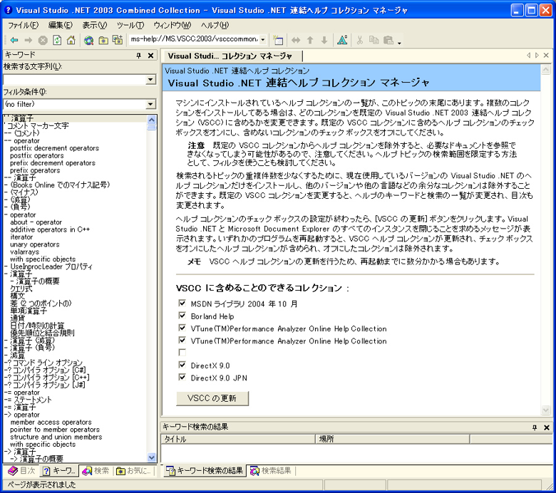Click the タイトル column header

tap(237, 439)
